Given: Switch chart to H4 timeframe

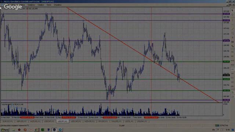Looking at the screenshot, I should [x=232, y=73].
